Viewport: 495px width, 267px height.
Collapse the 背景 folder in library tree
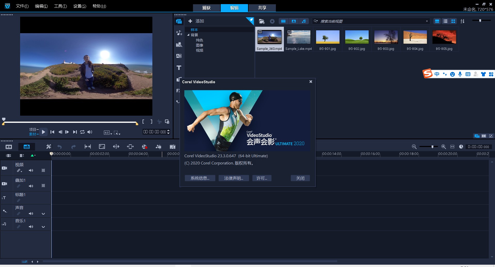pyautogui.click(x=188, y=35)
